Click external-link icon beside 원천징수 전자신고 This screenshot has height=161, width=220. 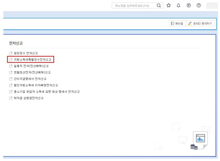click(11, 53)
